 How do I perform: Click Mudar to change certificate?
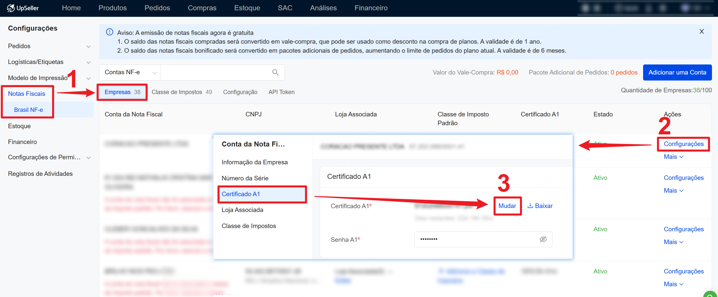tap(507, 206)
